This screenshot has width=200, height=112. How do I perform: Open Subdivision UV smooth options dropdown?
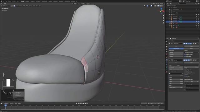191,53
